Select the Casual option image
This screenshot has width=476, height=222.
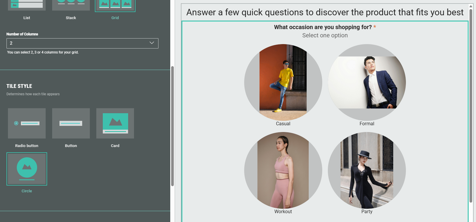283,82
